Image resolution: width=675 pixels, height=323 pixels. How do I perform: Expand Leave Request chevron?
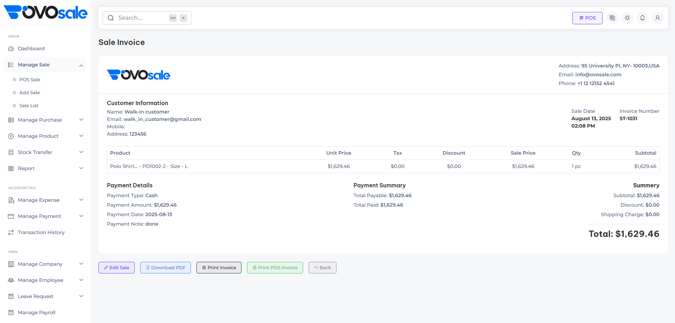coord(81,296)
